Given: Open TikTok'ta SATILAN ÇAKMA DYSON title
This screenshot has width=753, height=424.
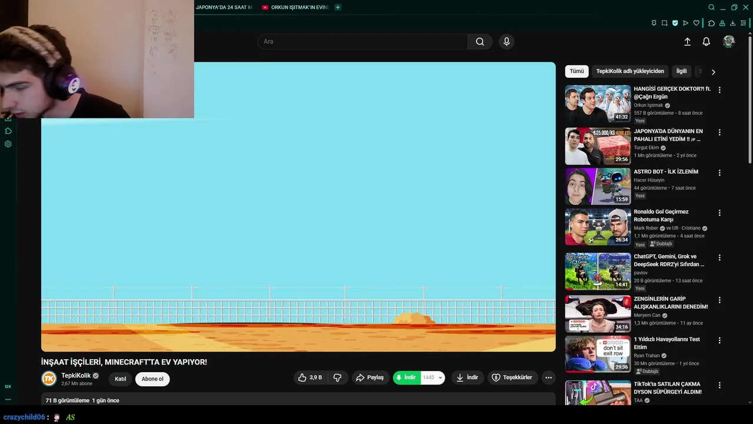Looking at the screenshot, I should [668, 388].
